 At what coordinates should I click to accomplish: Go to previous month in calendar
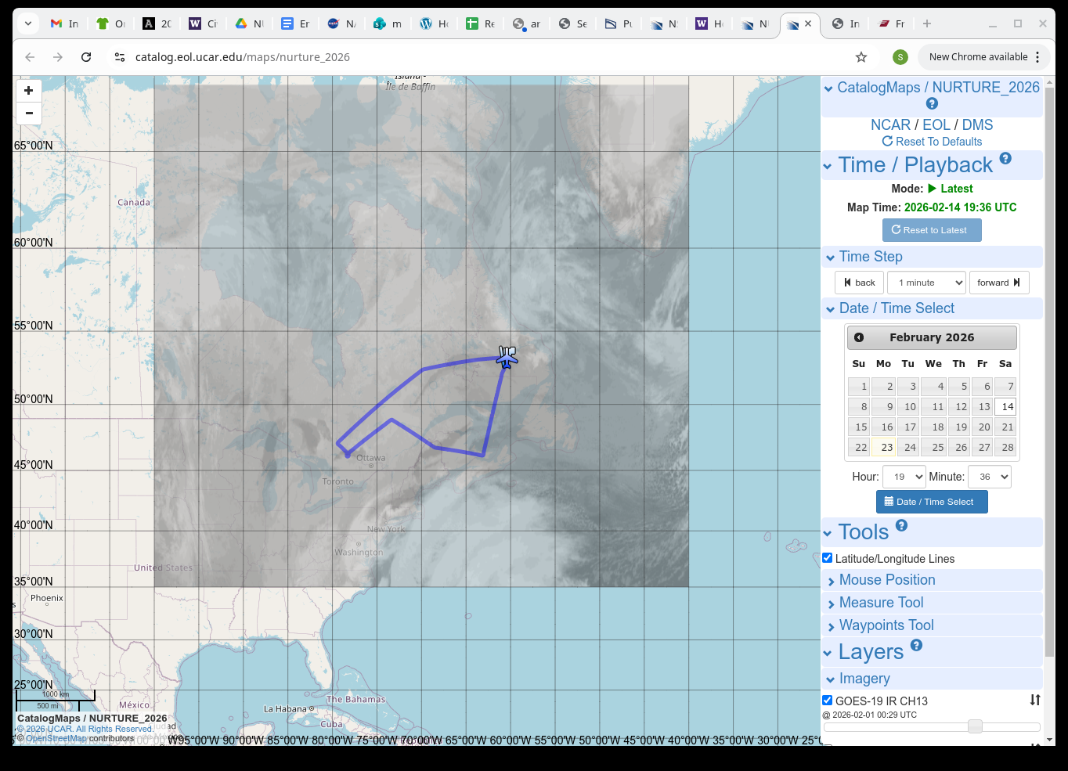(859, 337)
